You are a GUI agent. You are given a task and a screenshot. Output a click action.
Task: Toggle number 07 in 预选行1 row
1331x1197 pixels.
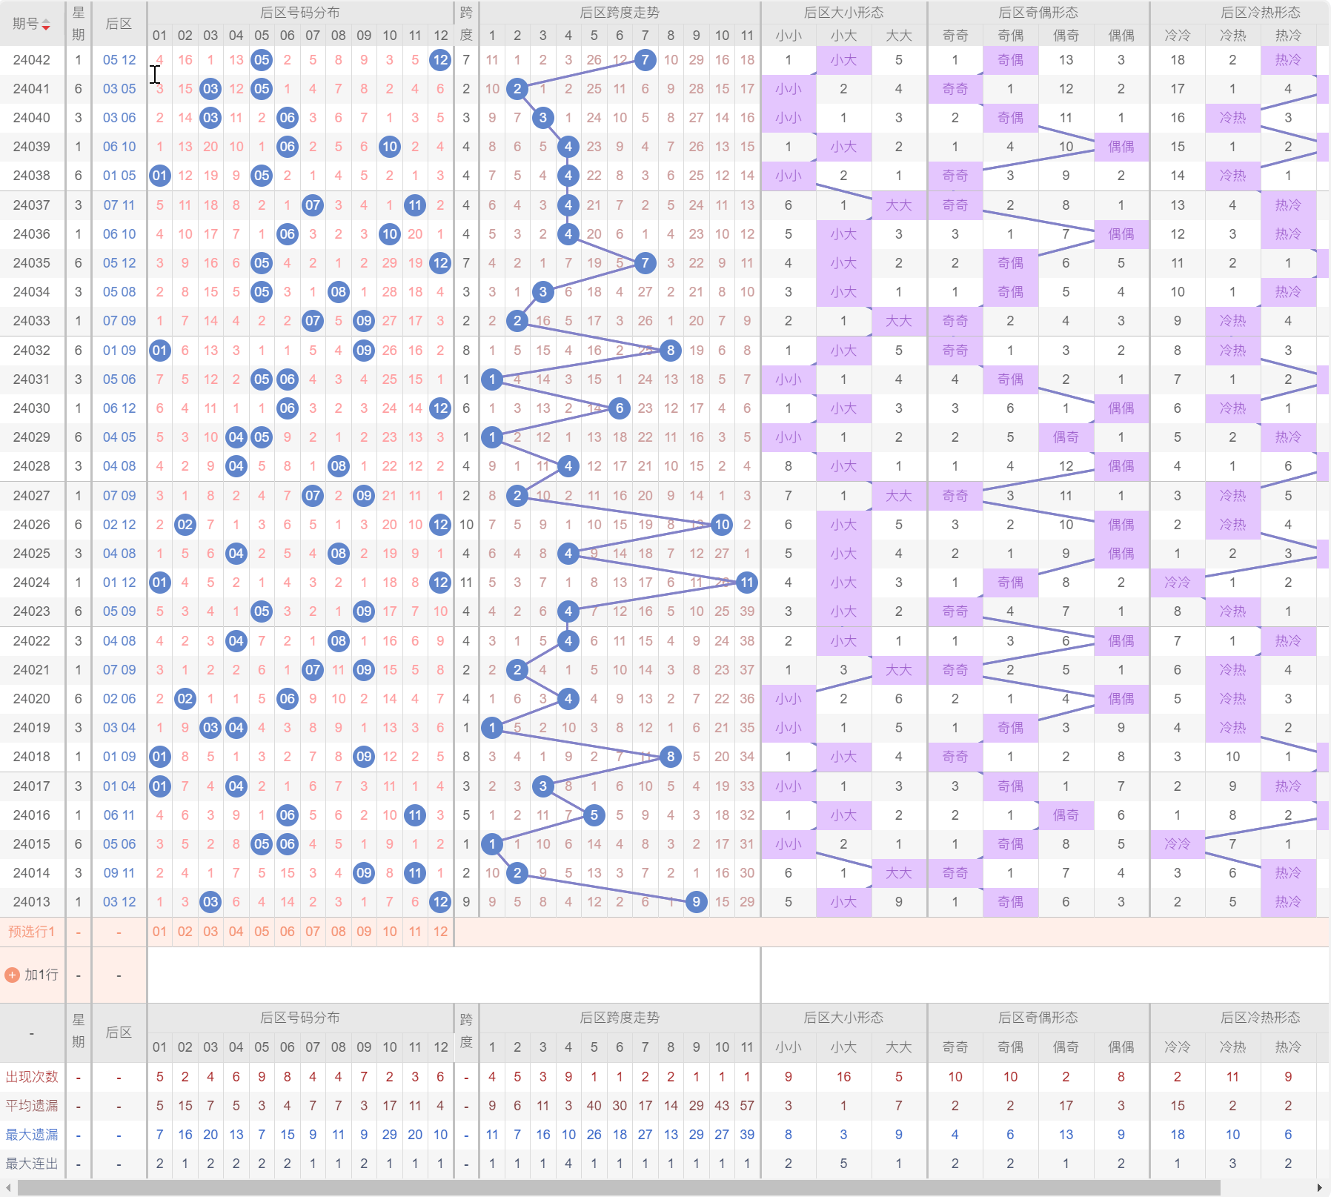click(x=313, y=932)
